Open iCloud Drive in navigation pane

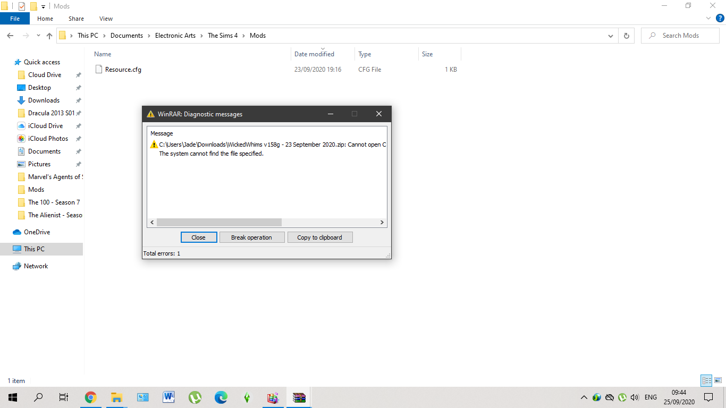point(45,126)
